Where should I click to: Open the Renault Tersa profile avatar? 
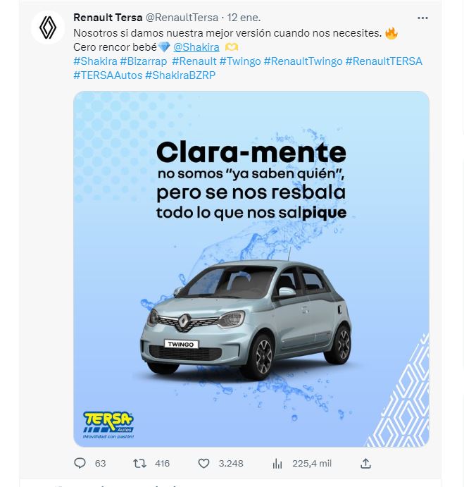[48, 27]
